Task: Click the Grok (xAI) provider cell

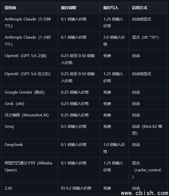Action: 29,104
